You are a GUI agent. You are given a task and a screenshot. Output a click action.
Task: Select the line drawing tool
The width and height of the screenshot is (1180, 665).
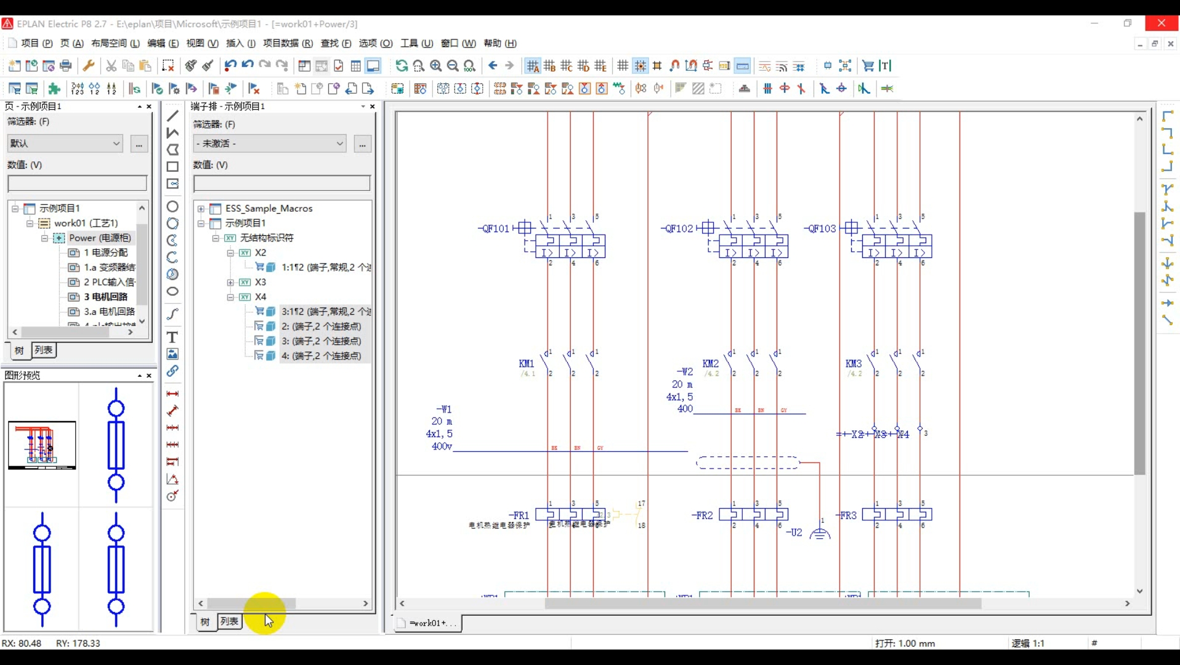tap(172, 116)
